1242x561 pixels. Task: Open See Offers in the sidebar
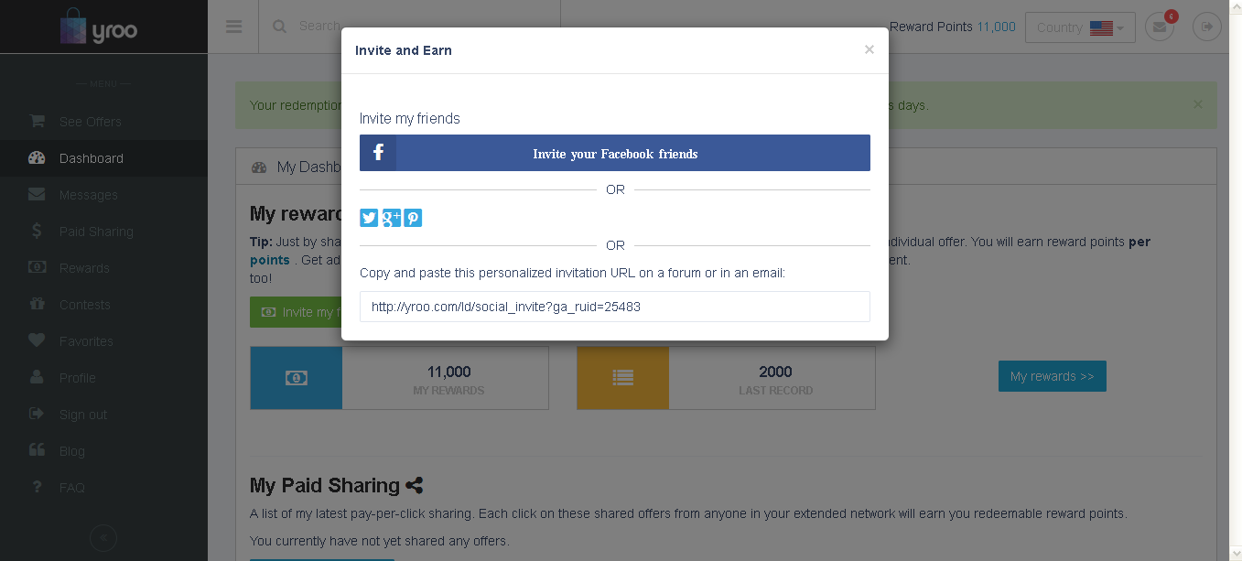pyautogui.click(x=90, y=122)
